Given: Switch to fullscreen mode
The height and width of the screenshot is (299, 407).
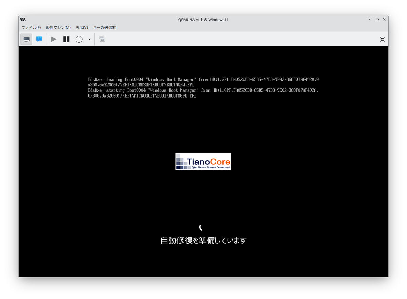Looking at the screenshot, I should coord(382,39).
